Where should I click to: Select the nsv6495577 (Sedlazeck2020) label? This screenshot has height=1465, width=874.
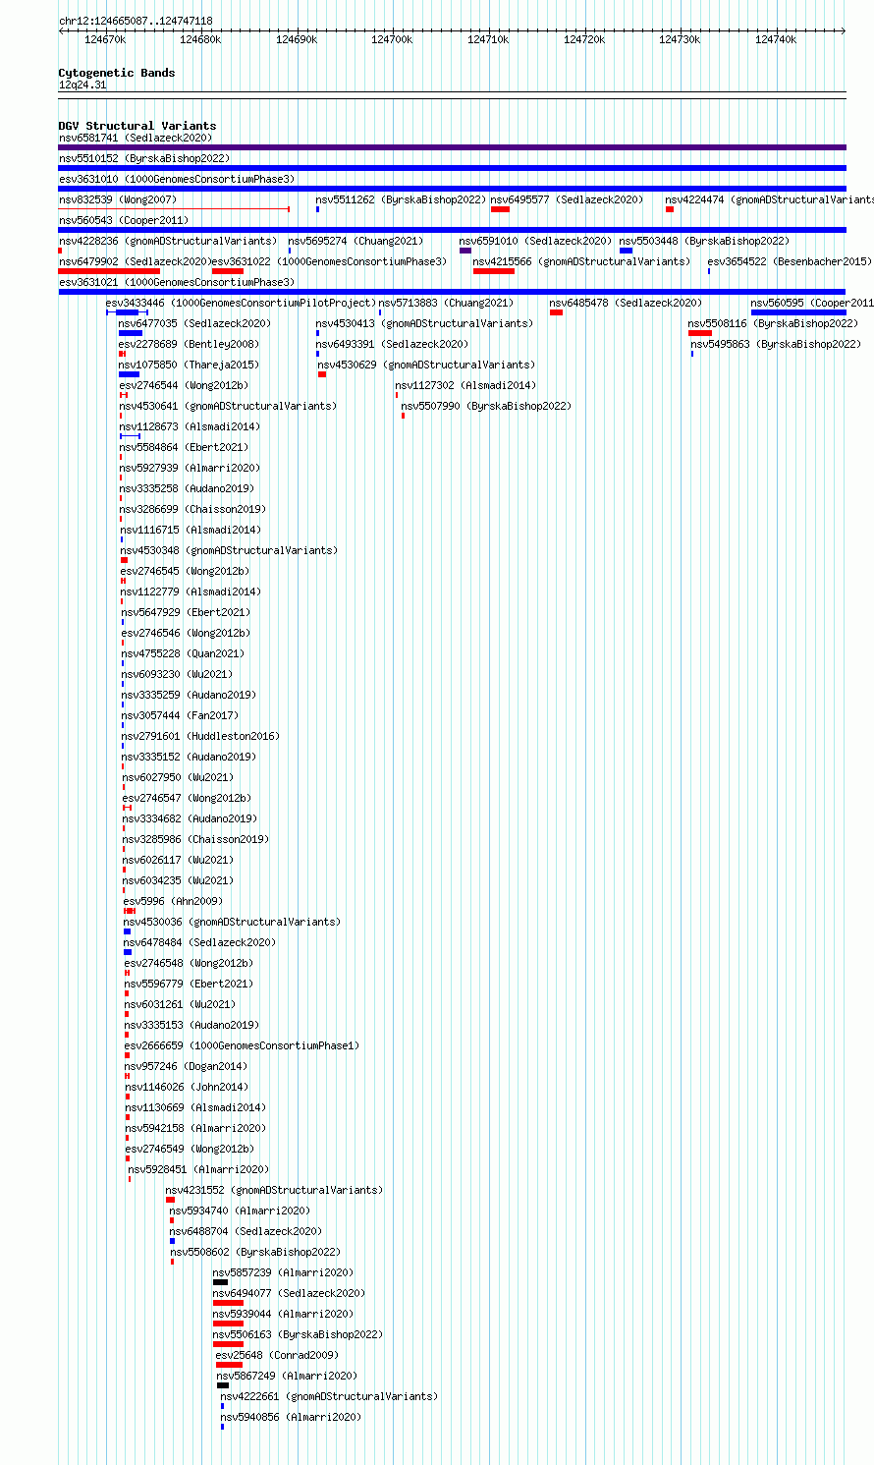point(567,199)
